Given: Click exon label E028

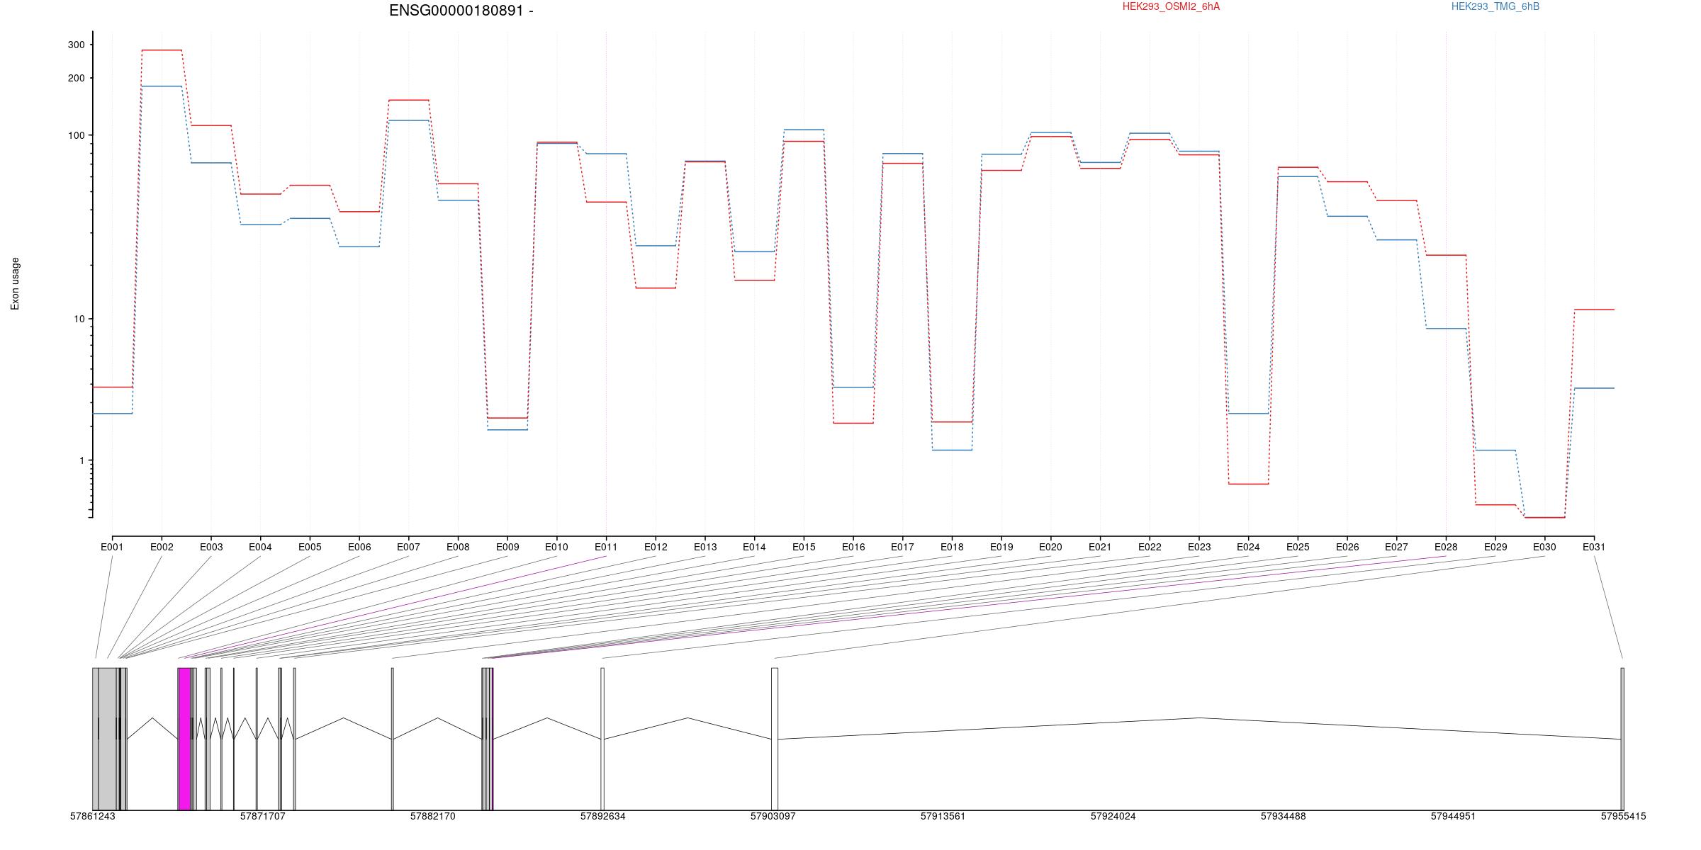Looking at the screenshot, I should [x=1446, y=547].
